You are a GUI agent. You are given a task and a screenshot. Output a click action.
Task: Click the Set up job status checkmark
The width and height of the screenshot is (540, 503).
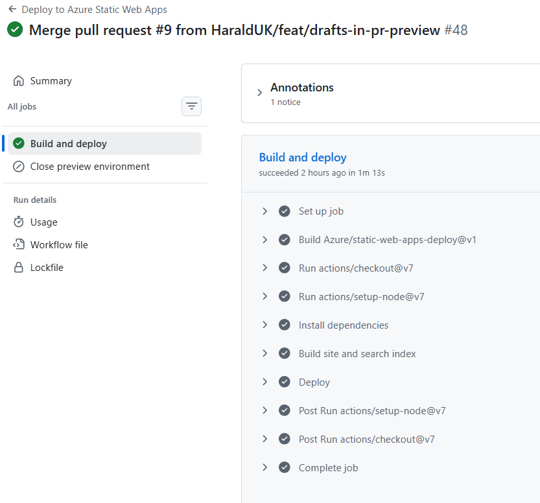(x=285, y=211)
